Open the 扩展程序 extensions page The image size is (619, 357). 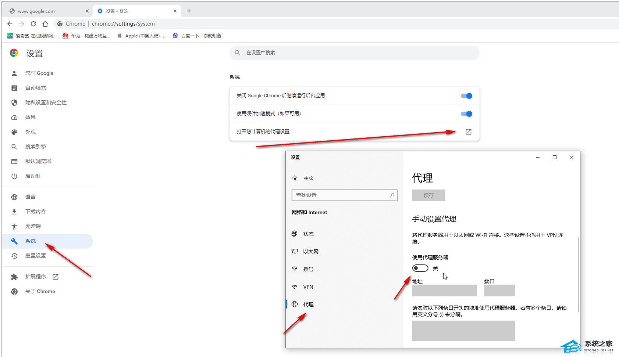[36, 277]
